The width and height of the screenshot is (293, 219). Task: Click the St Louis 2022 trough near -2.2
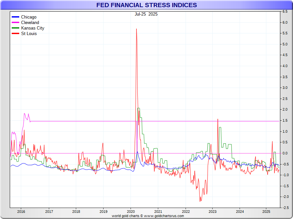tap(200, 201)
